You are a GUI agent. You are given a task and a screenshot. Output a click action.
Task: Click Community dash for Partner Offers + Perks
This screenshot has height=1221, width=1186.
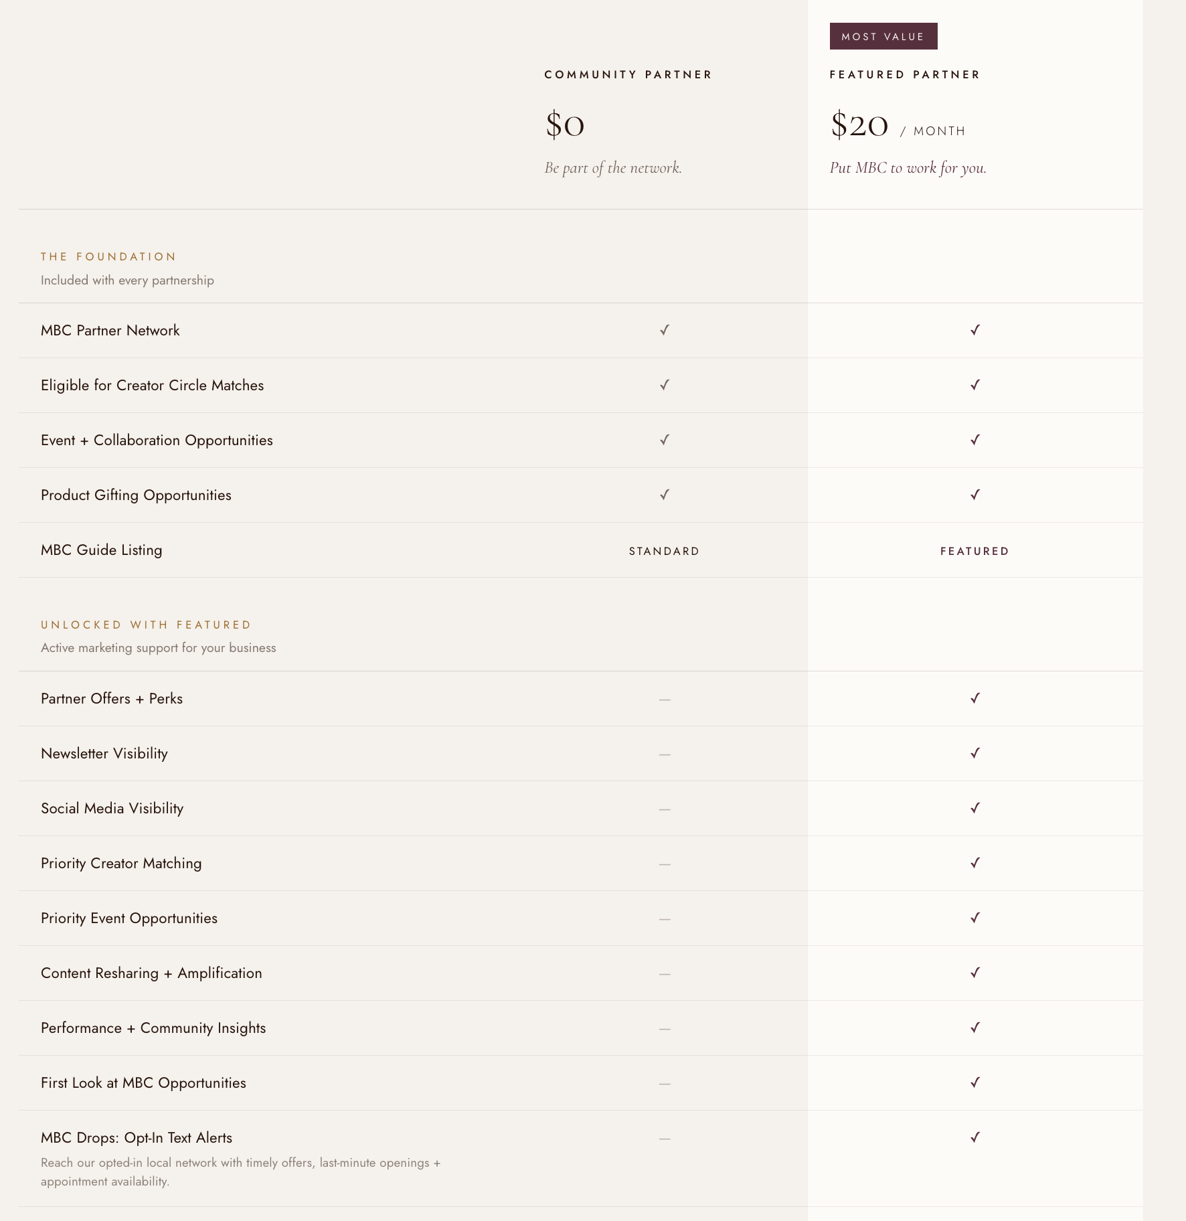coord(664,700)
